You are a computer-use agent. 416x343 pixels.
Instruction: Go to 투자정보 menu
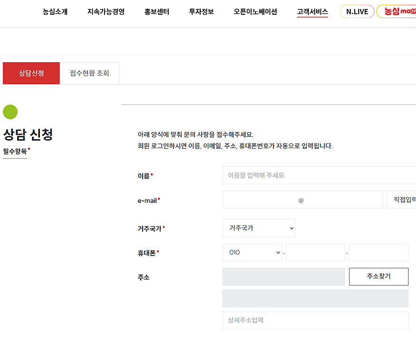coord(202,12)
